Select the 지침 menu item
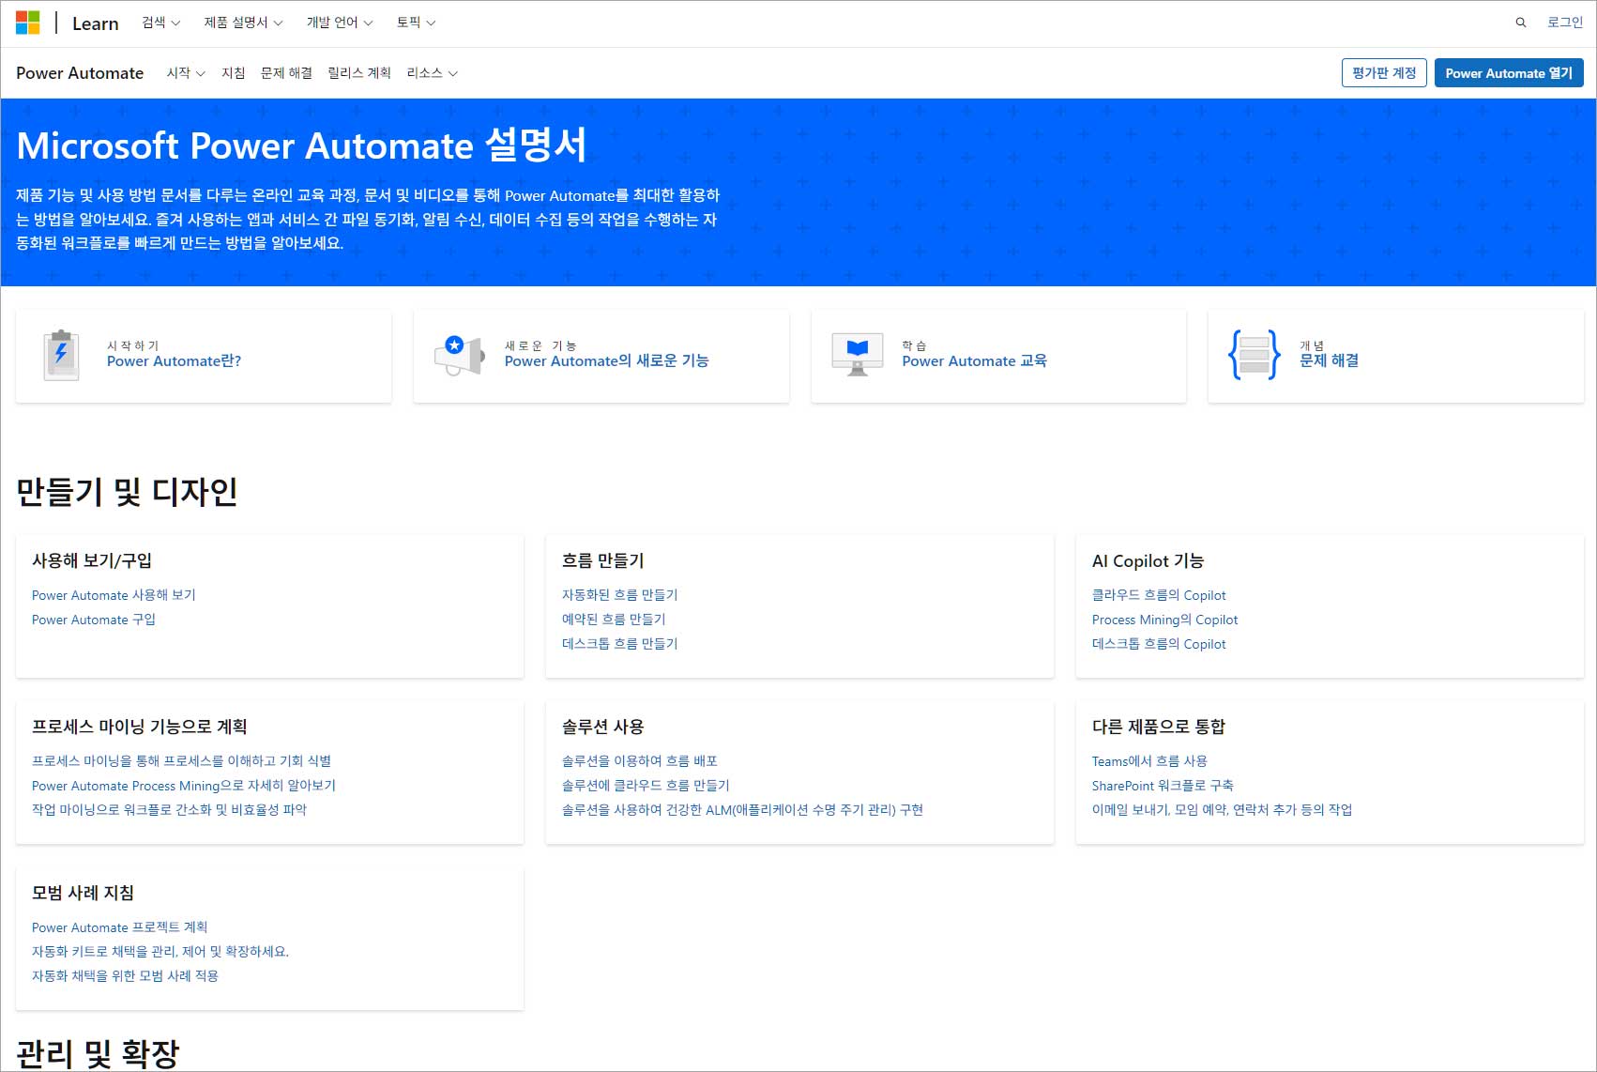Image resolution: width=1597 pixels, height=1072 pixels. 232,72
